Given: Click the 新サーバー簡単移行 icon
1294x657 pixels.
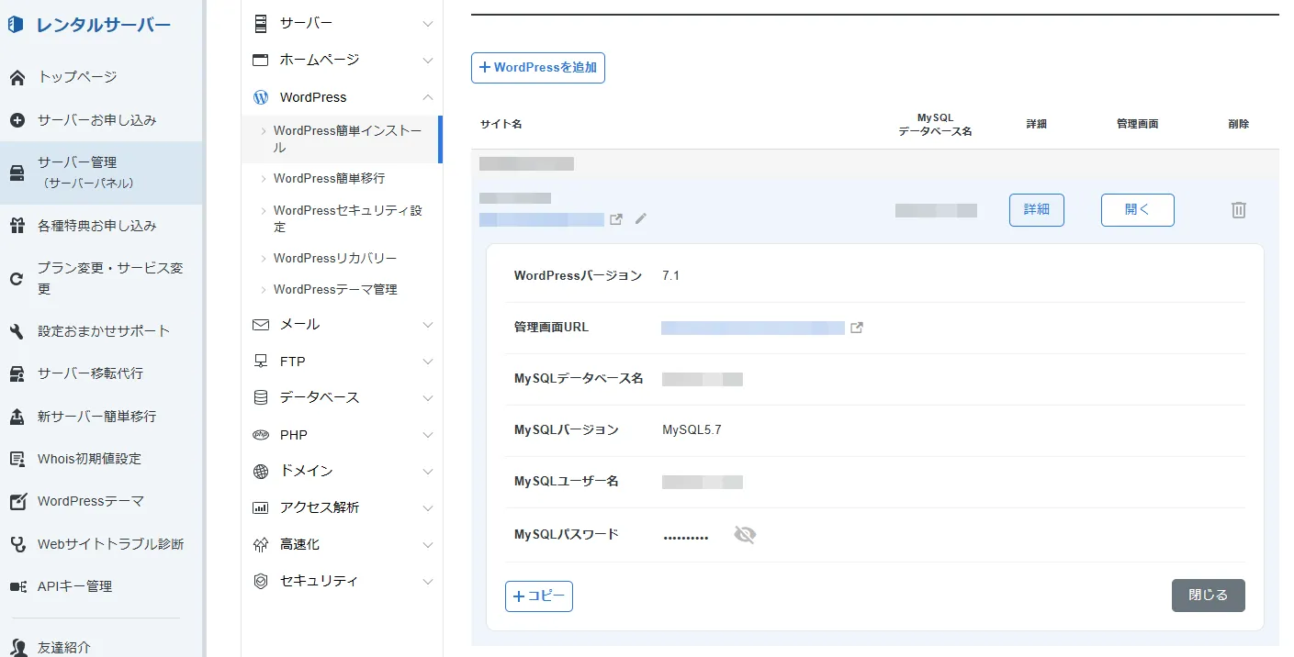Looking at the screenshot, I should pos(17,417).
